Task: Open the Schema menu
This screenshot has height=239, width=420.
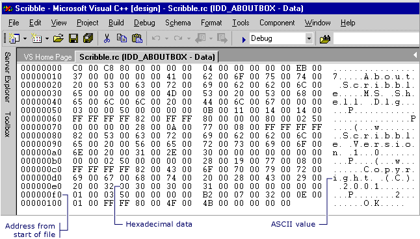Action: [178, 23]
